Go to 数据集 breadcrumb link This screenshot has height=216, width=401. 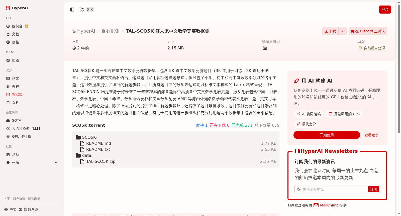point(111,31)
